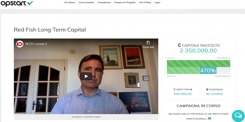Screen dimensions: 245x122
Task: Click the RFLTC crowd 2 video title
Action: click(36, 44)
